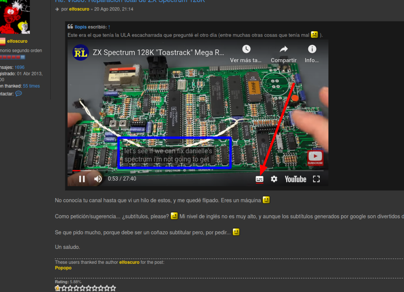Image resolution: width=404 pixels, height=292 pixels.
Task: Click the contact speech bubble icon
Action: [x=19, y=93]
